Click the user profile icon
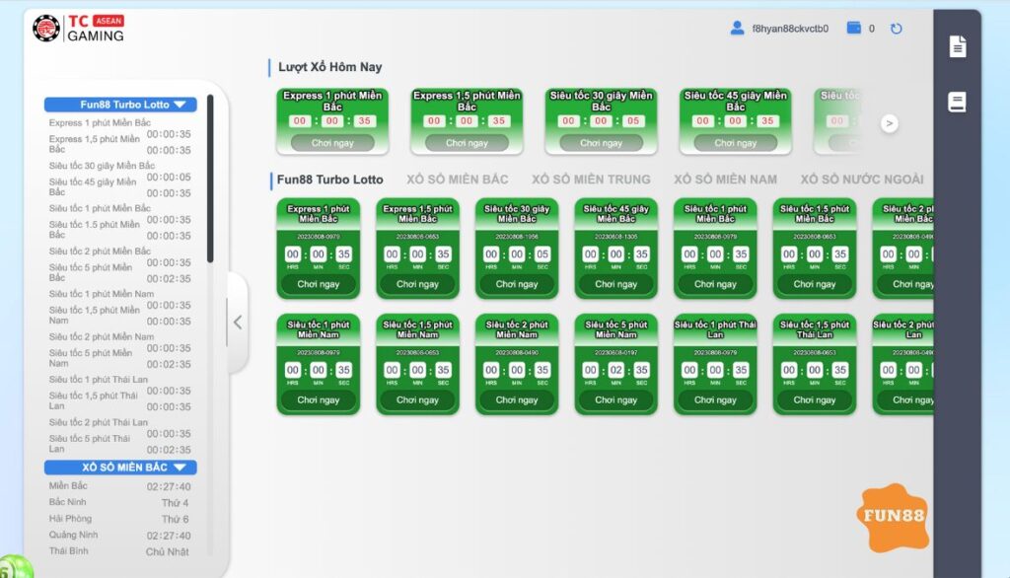Viewport: 1010px width, 578px height. (737, 28)
